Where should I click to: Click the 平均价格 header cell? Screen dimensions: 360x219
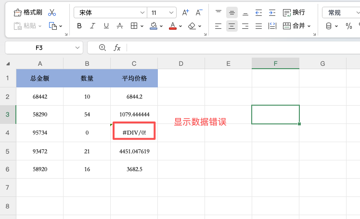(134, 78)
